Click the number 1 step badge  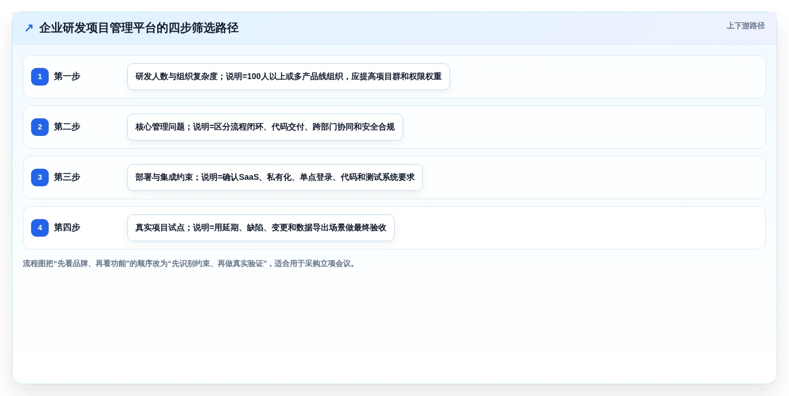pos(40,77)
